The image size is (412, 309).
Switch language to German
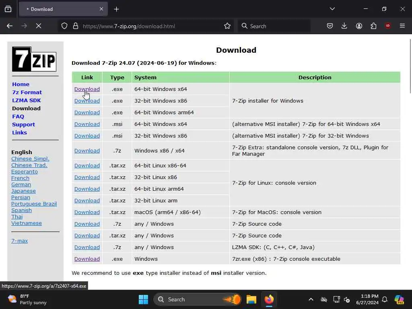point(21,184)
